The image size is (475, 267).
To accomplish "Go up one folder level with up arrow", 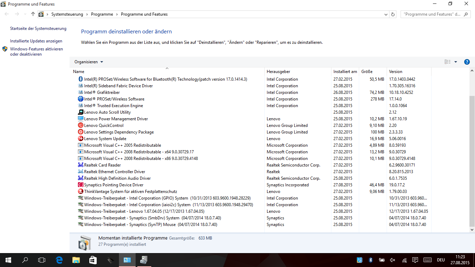I will (33, 14).
